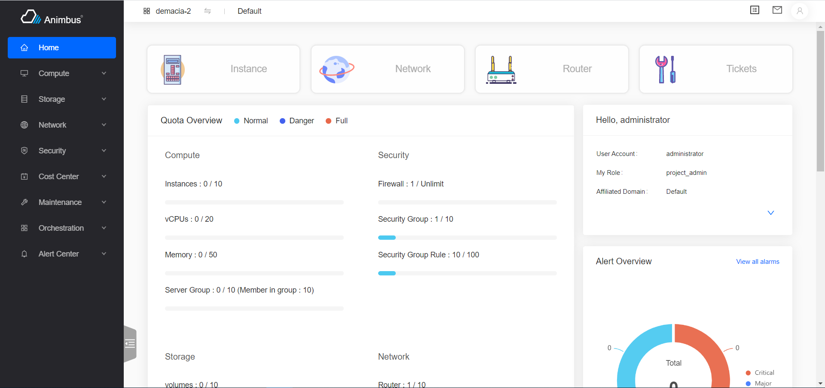Follow the View all alarms link
Viewport: 825px width, 388px height.
click(758, 262)
